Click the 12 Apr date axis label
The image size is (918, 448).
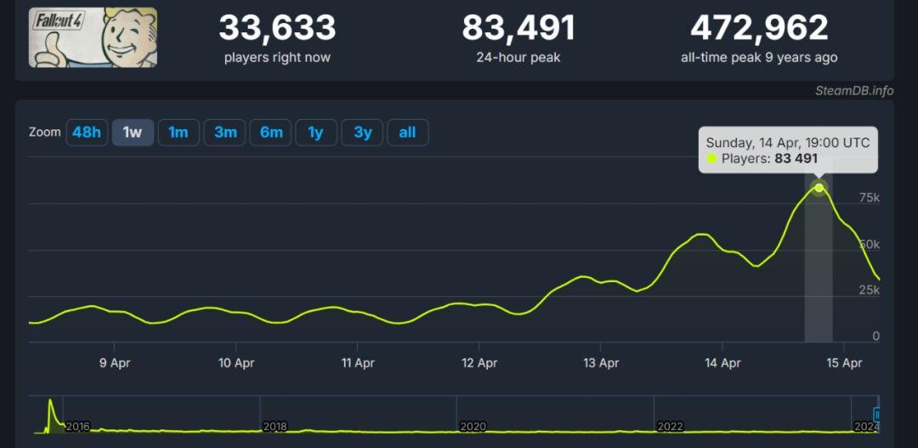(479, 363)
